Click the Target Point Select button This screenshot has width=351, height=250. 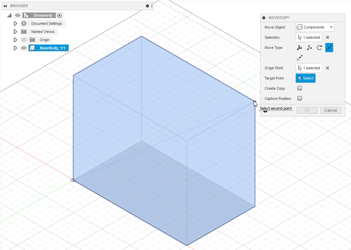coord(305,78)
